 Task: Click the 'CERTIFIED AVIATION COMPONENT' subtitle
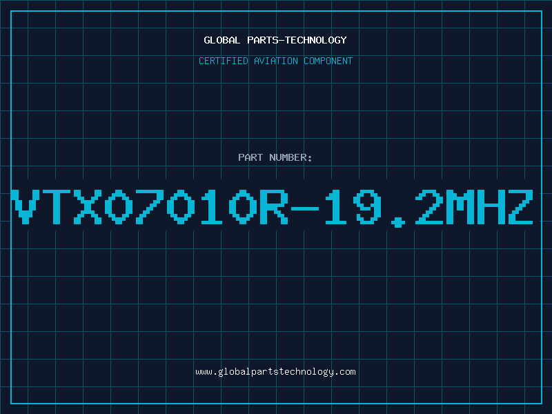point(275,61)
